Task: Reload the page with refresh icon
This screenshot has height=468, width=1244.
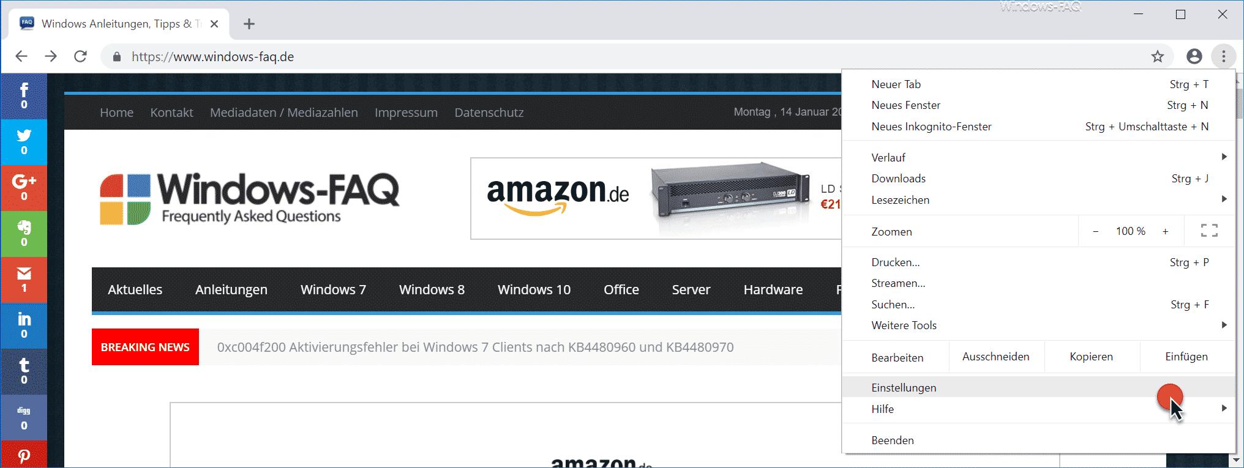Action: click(x=80, y=56)
